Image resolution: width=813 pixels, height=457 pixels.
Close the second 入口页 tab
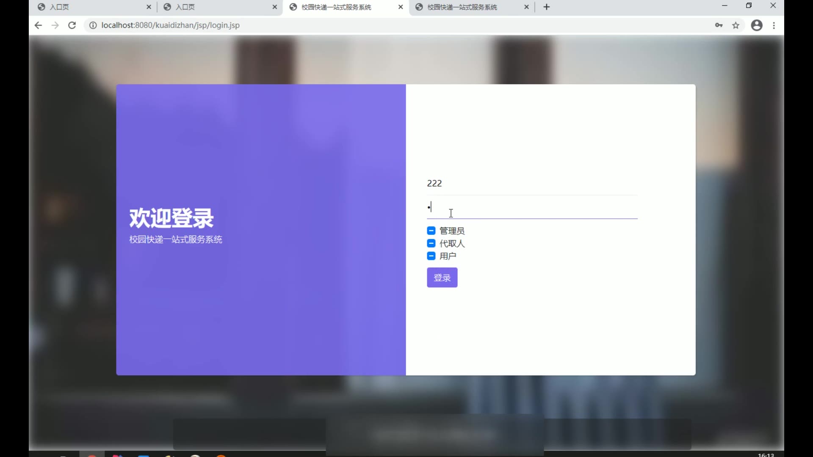[x=275, y=7]
